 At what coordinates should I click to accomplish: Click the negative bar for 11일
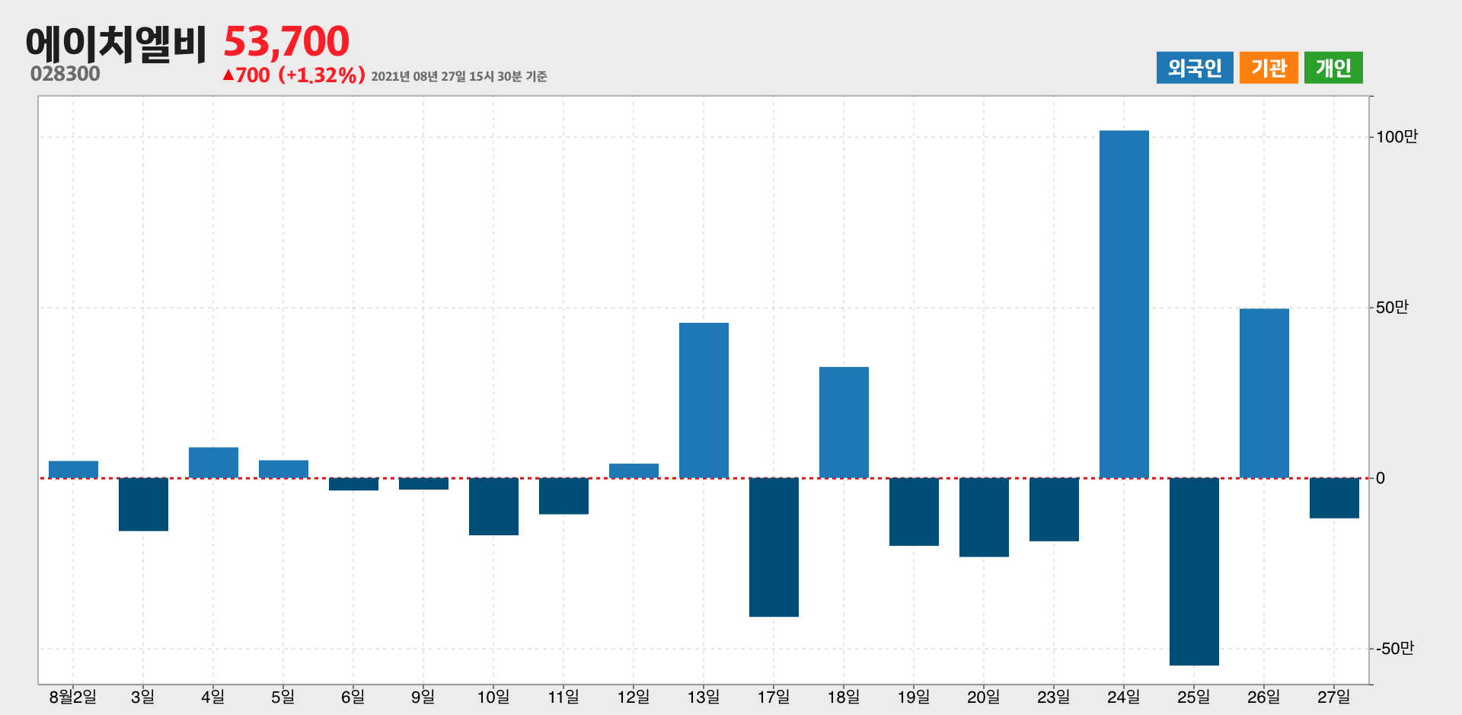click(563, 496)
